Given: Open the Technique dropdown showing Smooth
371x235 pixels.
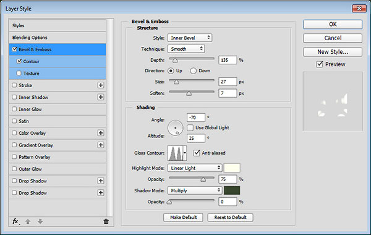Looking at the screenshot, I should point(186,49).
